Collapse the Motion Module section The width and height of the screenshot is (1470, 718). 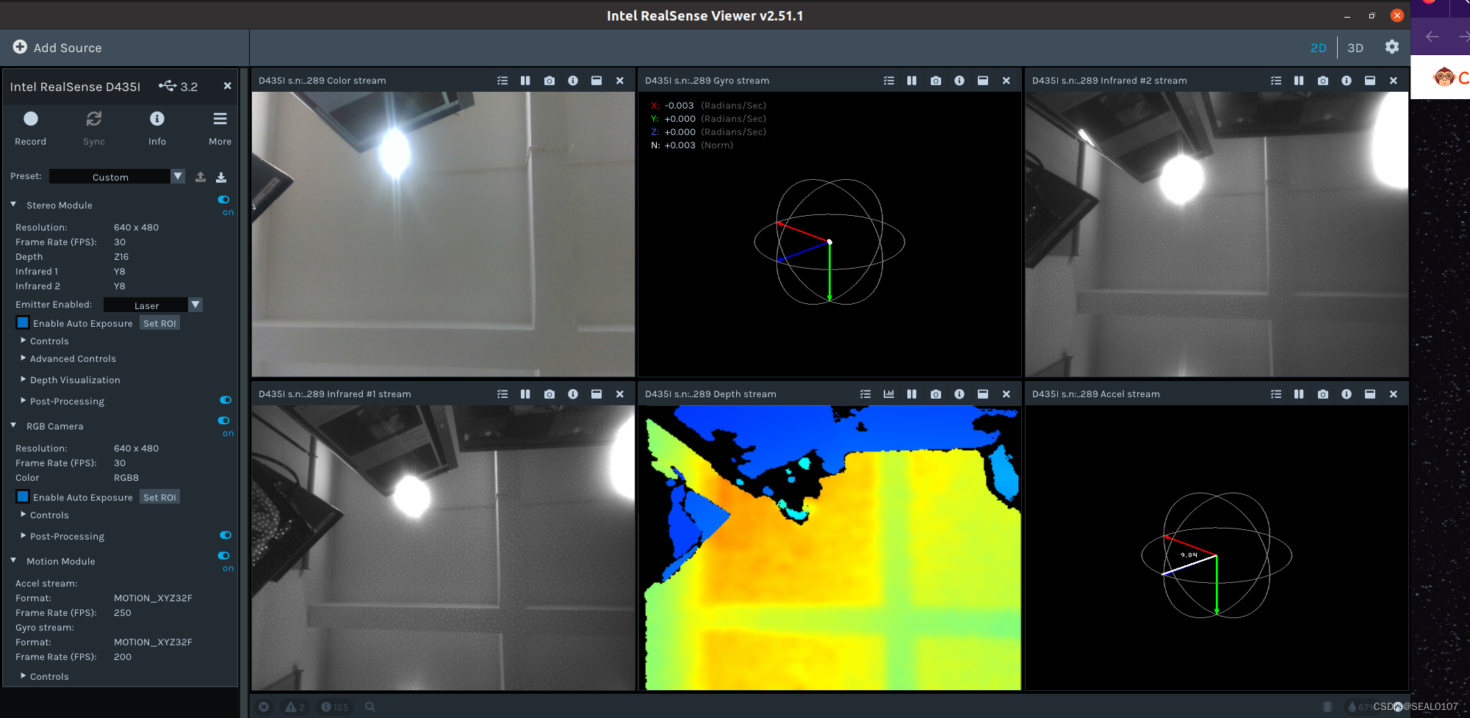click(13, 561)
